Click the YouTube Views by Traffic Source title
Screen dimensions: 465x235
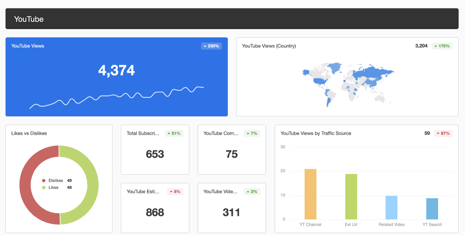point(316,133)
